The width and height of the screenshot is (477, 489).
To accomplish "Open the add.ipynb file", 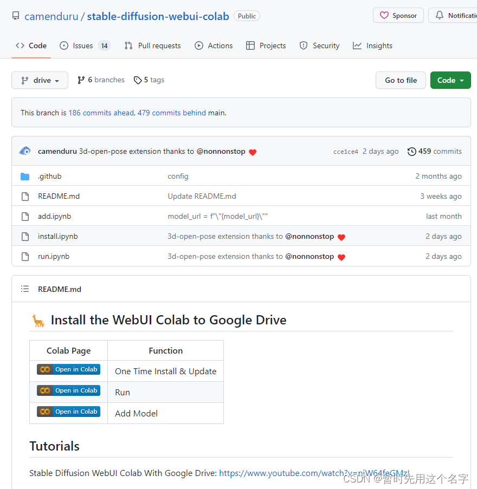I will [54, 216].
